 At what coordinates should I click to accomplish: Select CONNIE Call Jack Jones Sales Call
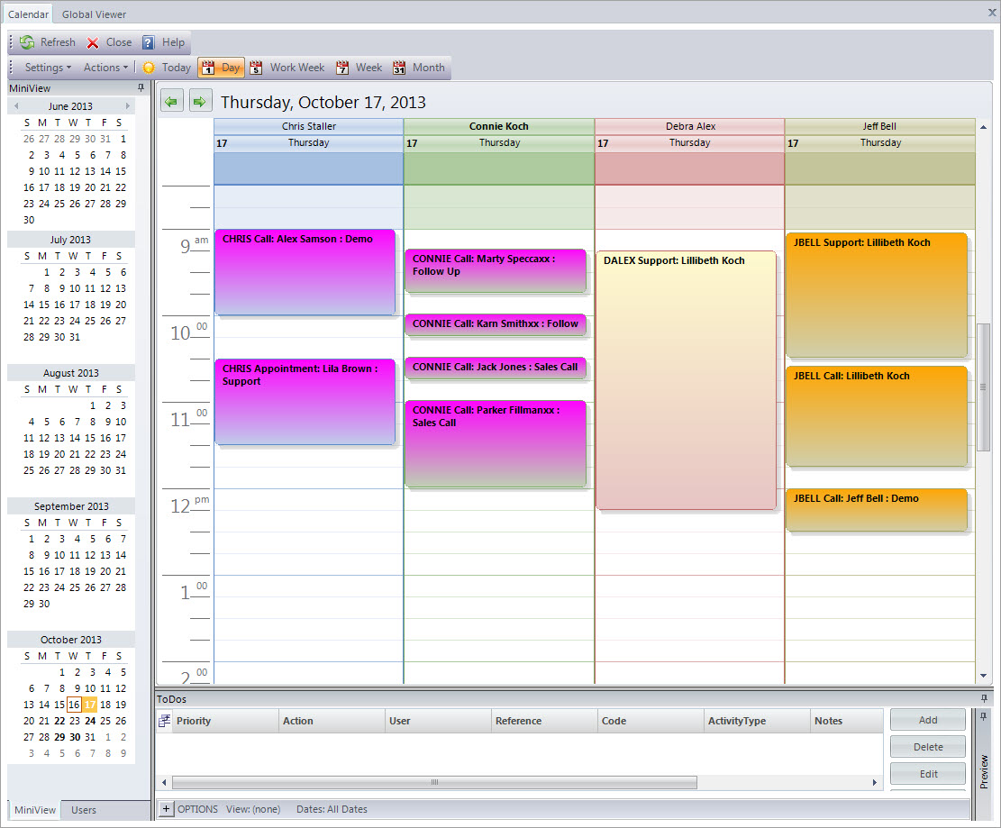pos(496,368)
